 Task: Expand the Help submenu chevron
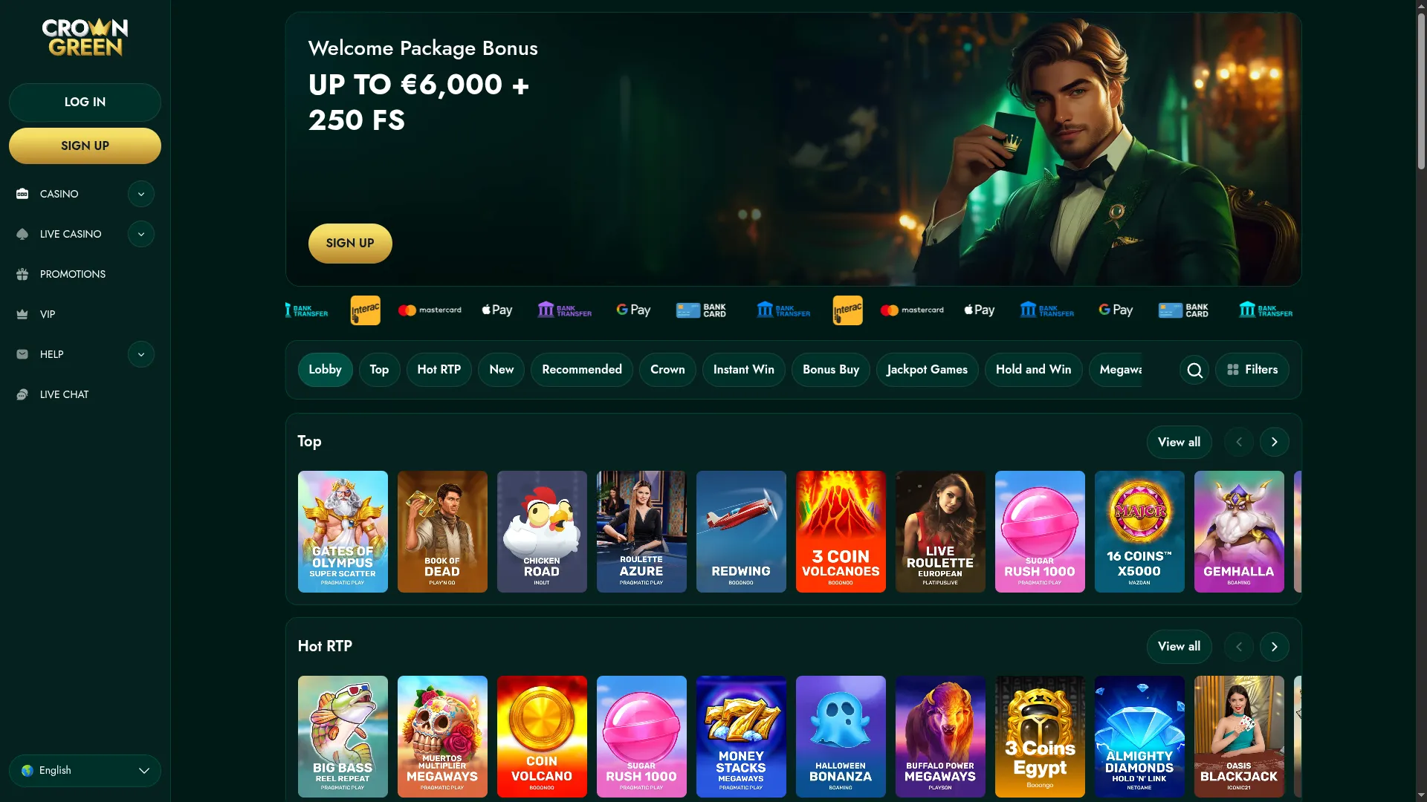coord(141,354)
